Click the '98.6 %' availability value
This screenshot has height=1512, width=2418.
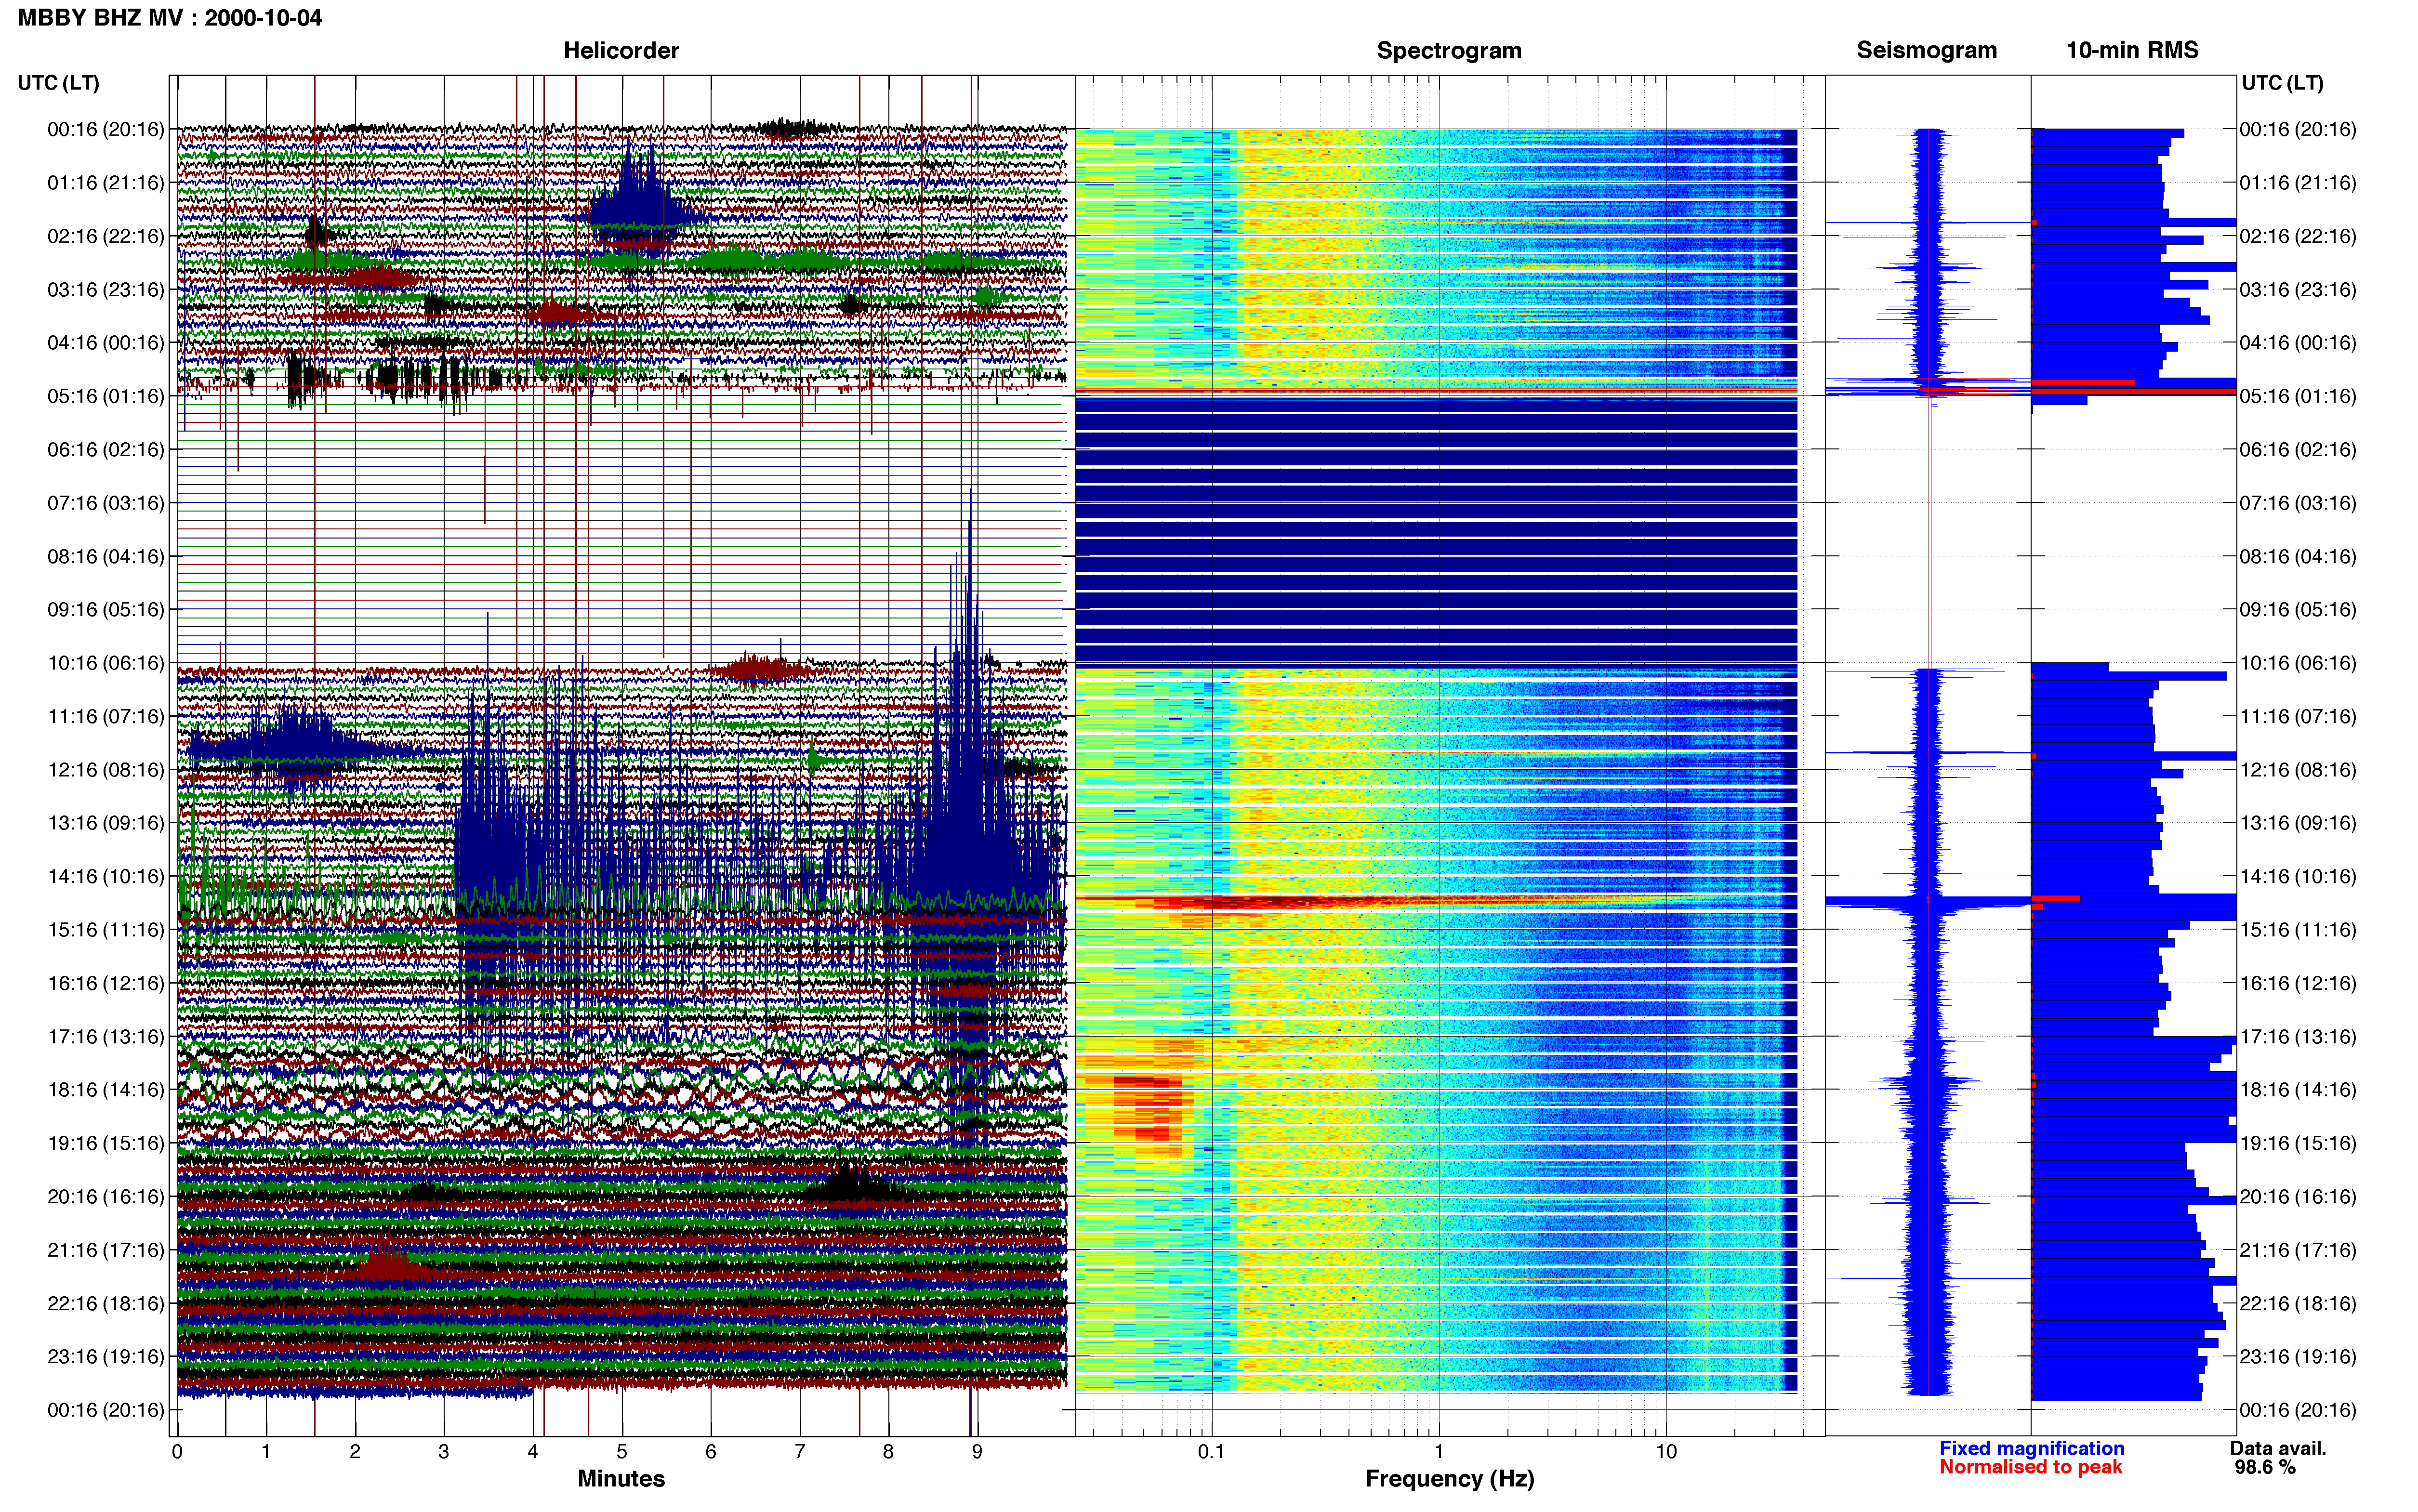pyautogui.click(x=2265, y=1467)
